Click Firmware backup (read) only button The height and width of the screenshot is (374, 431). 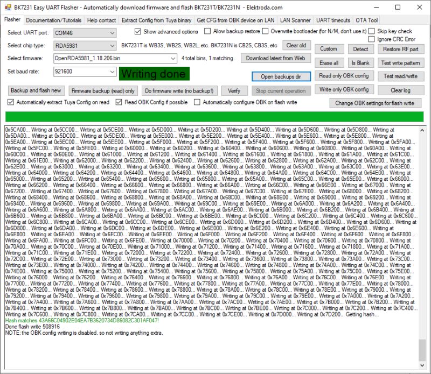tap(103, 90)
